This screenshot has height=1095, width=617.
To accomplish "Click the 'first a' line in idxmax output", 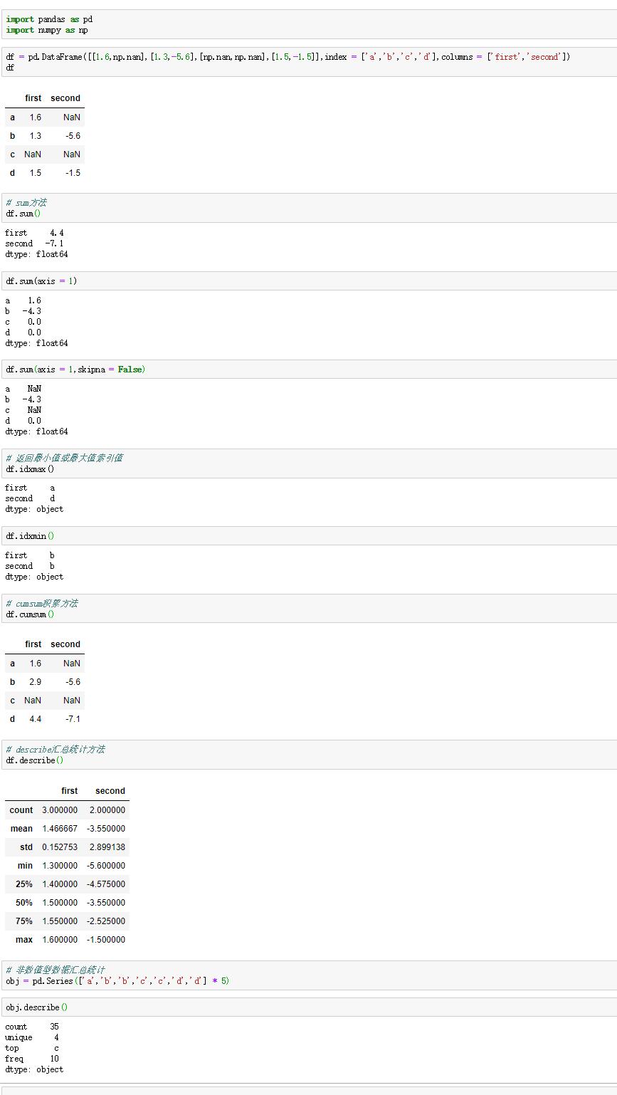I will pyautogui.click(x=30, y=488).
